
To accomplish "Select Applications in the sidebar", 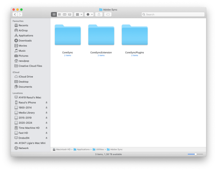I will 26,36.
